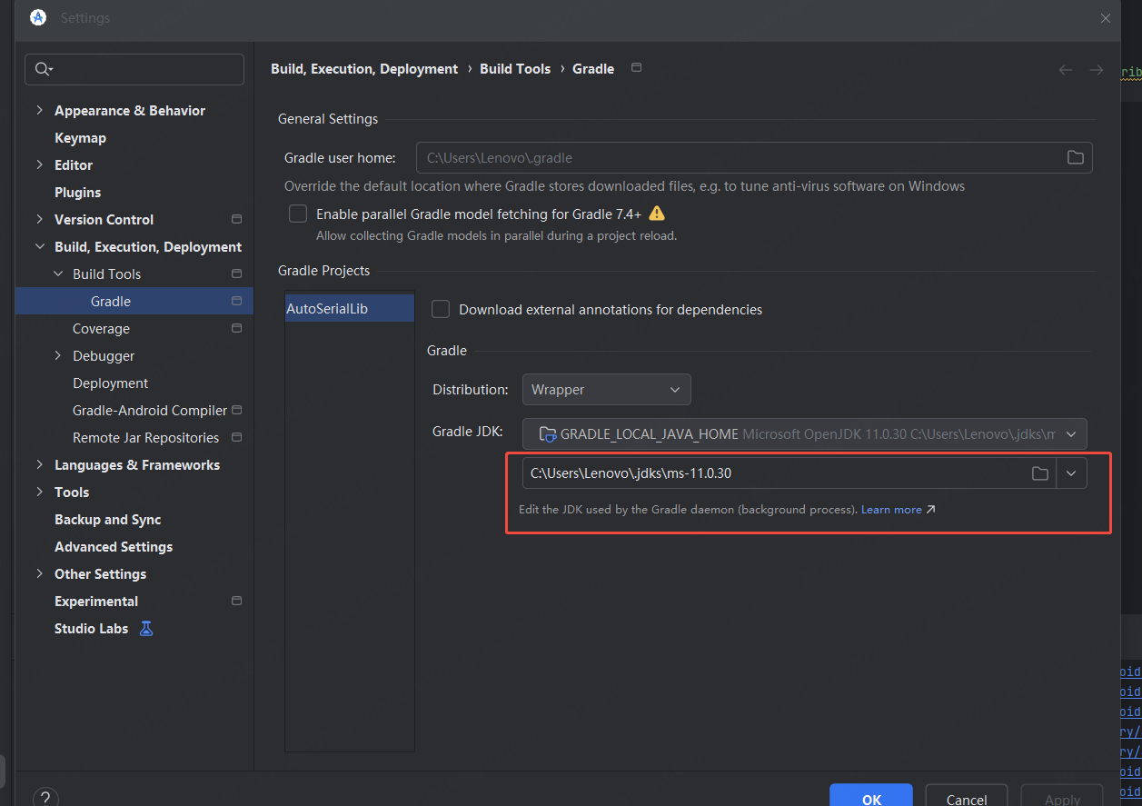
Task: Close the Settings dialog
Action: point(1105,18)
